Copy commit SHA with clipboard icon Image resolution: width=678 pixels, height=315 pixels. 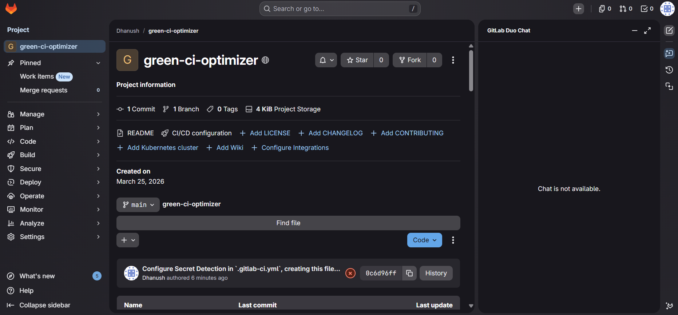(x=409, y=273)
